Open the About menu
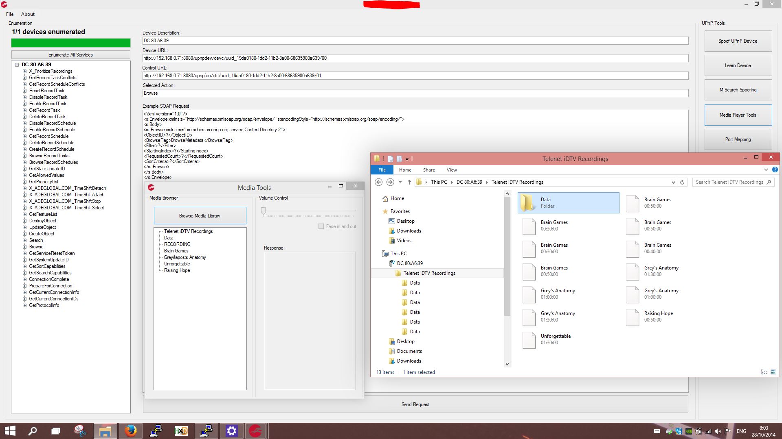The image size is (782, 439). (28, 14)
